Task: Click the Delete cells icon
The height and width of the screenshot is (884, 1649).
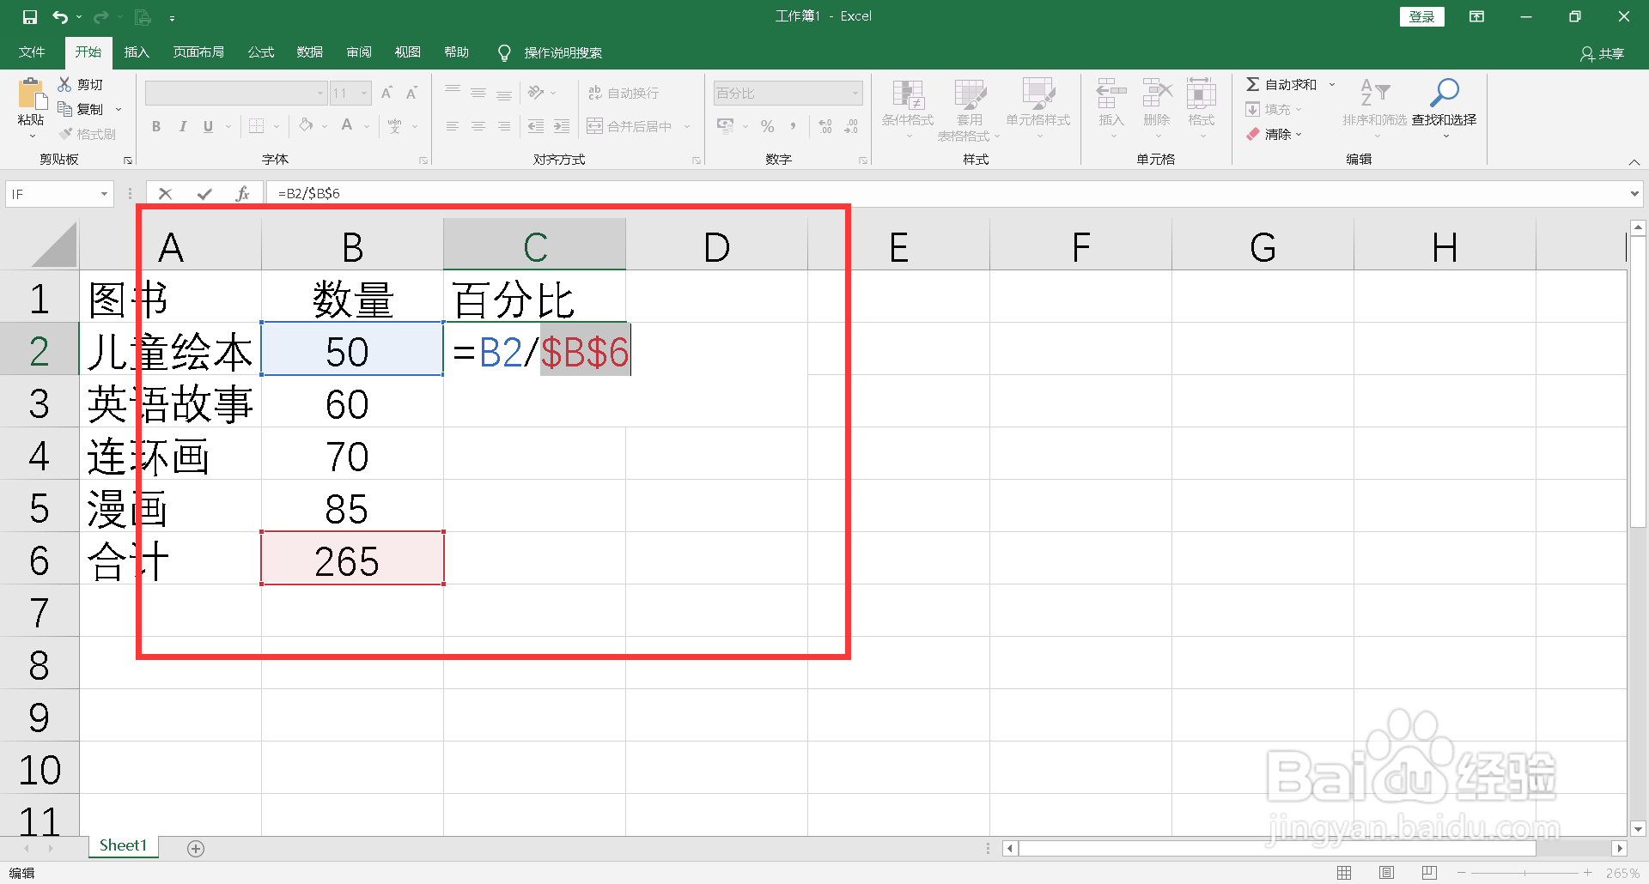Action: tap(1157, 93)
